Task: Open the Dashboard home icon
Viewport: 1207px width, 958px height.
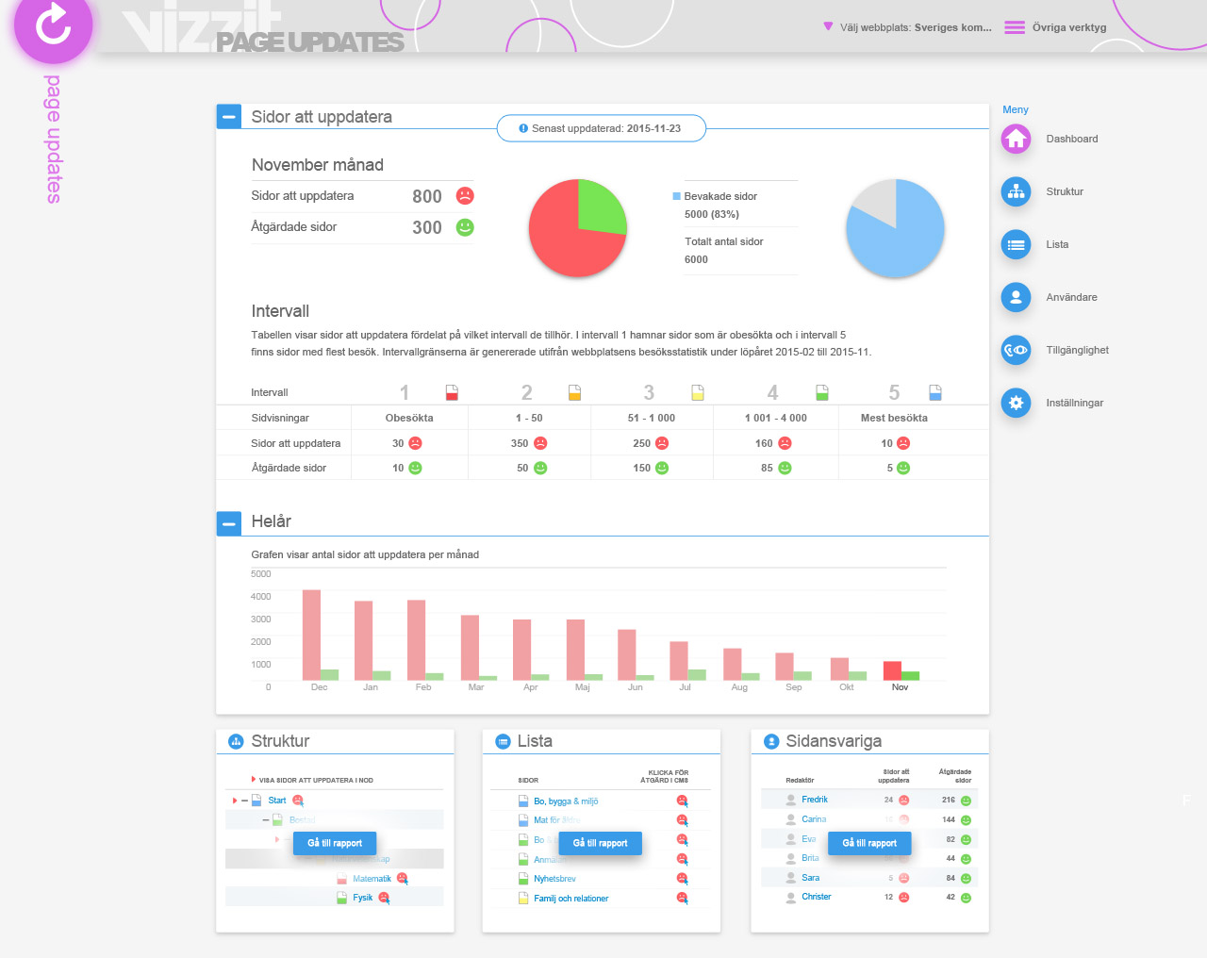Action: click(1016, 139)
